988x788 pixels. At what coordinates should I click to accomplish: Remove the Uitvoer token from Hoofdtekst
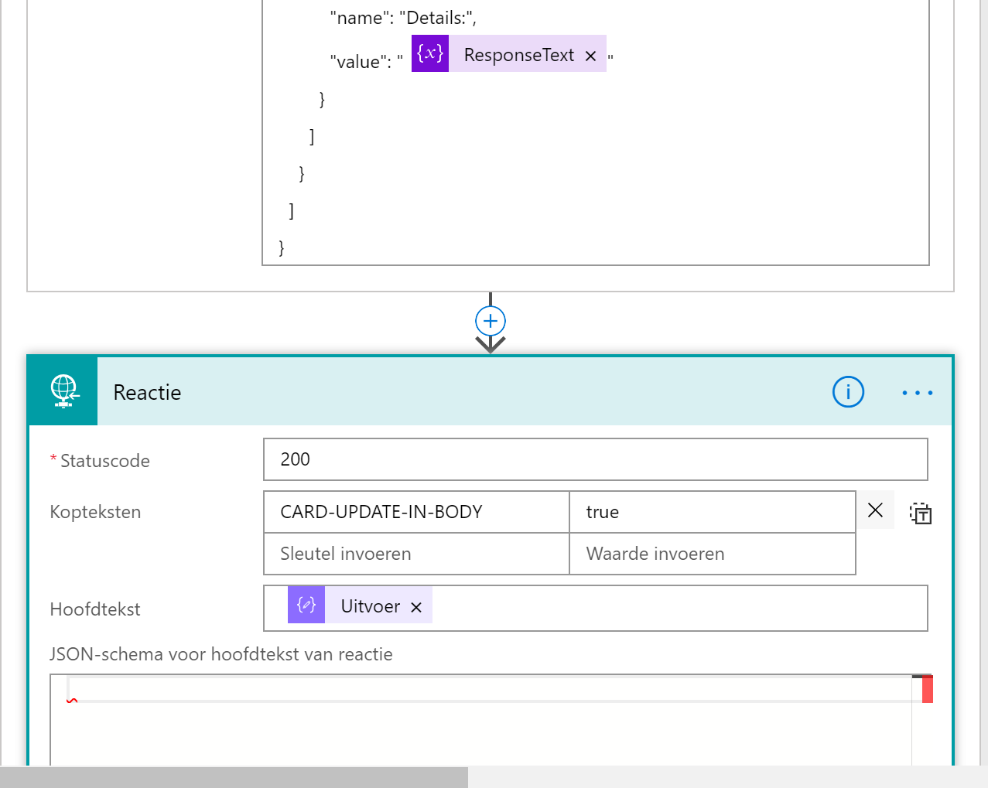416,607
